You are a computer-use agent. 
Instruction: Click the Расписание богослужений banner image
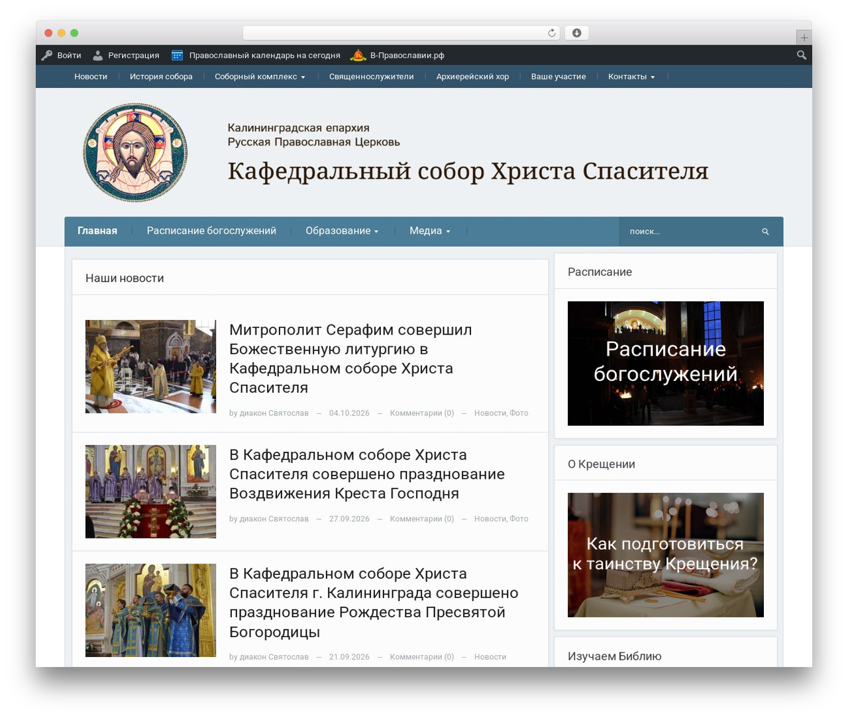pyautogui.click(x=666, y=364)
